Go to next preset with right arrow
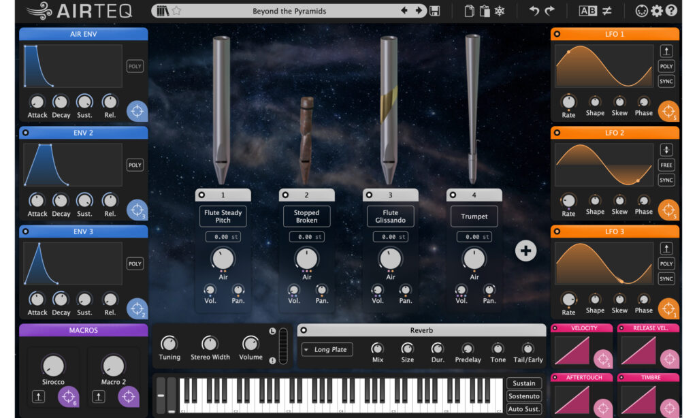697x418 pixels. click(419, 11)
